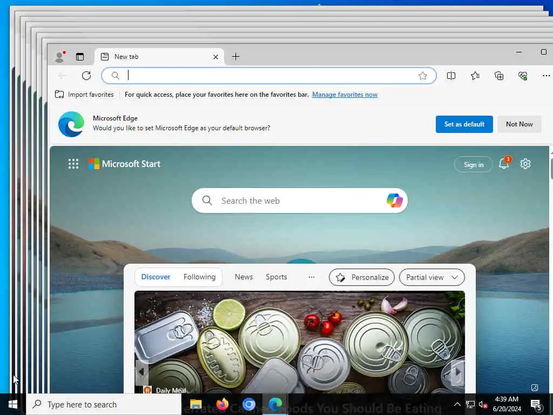Click the Microsoft Start logo
The height and width of the screenshot is (415, 553).
point(125,164)
